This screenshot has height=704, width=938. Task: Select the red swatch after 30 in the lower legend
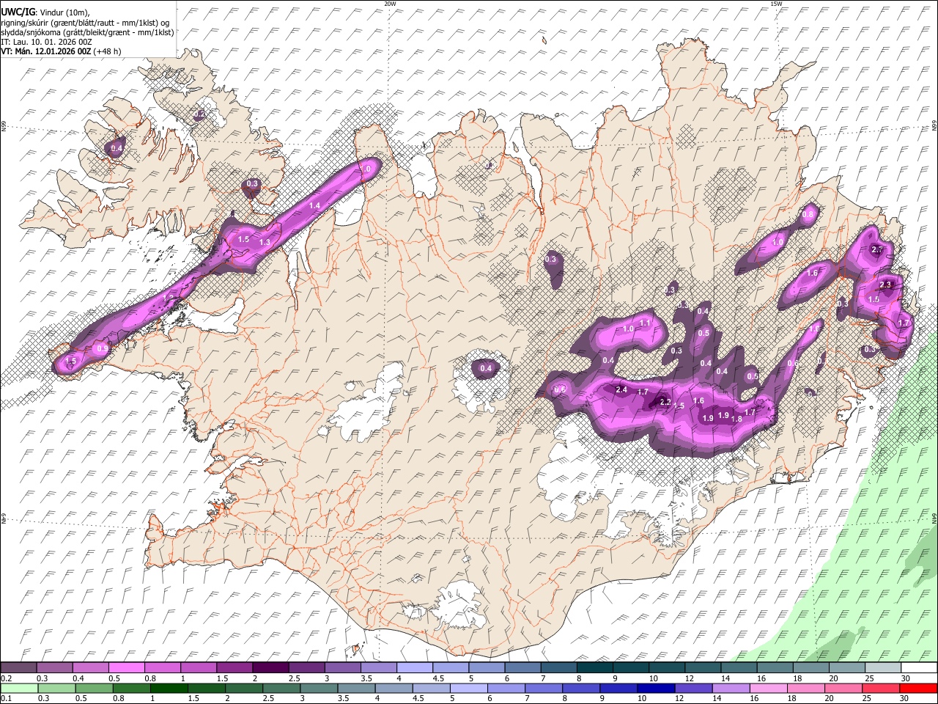[x=918, y=689]
